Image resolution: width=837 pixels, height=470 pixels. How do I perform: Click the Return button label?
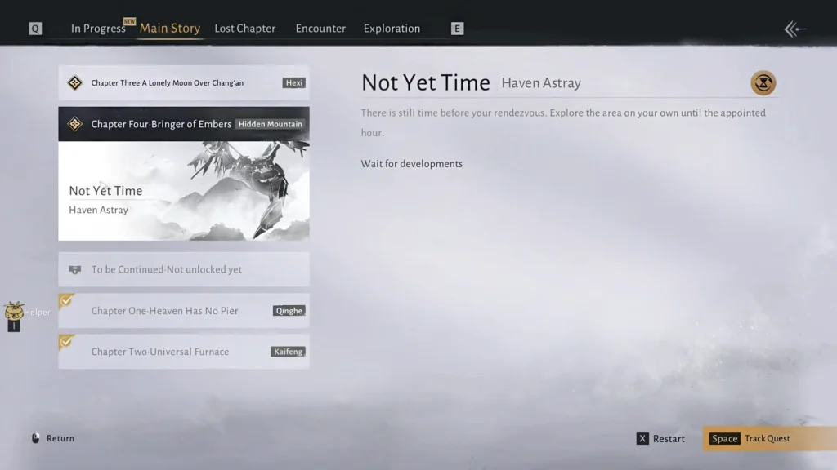click(60, 438)
